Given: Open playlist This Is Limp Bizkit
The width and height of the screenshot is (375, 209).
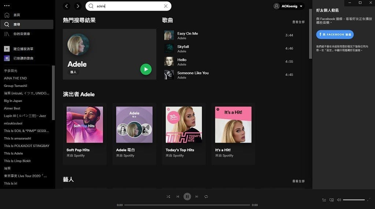Looking at the screenshot, I should [x=17, y=161].
